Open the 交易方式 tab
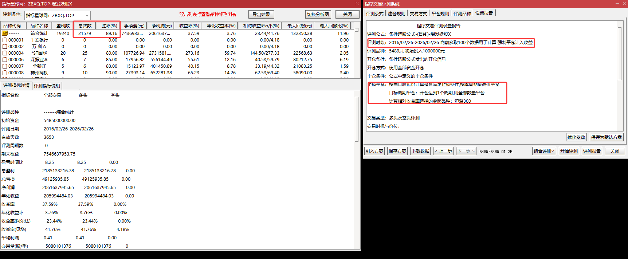 418,13
